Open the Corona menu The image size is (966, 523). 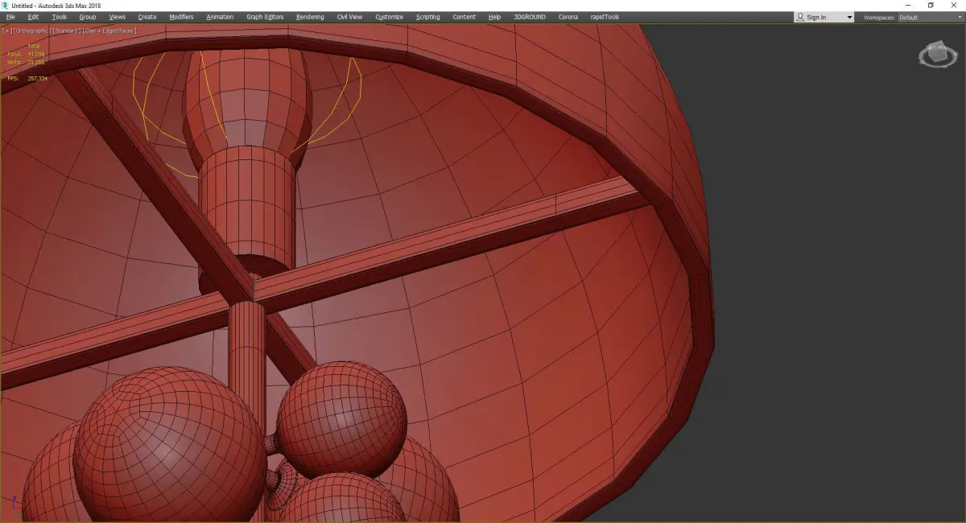pos(568,17)
